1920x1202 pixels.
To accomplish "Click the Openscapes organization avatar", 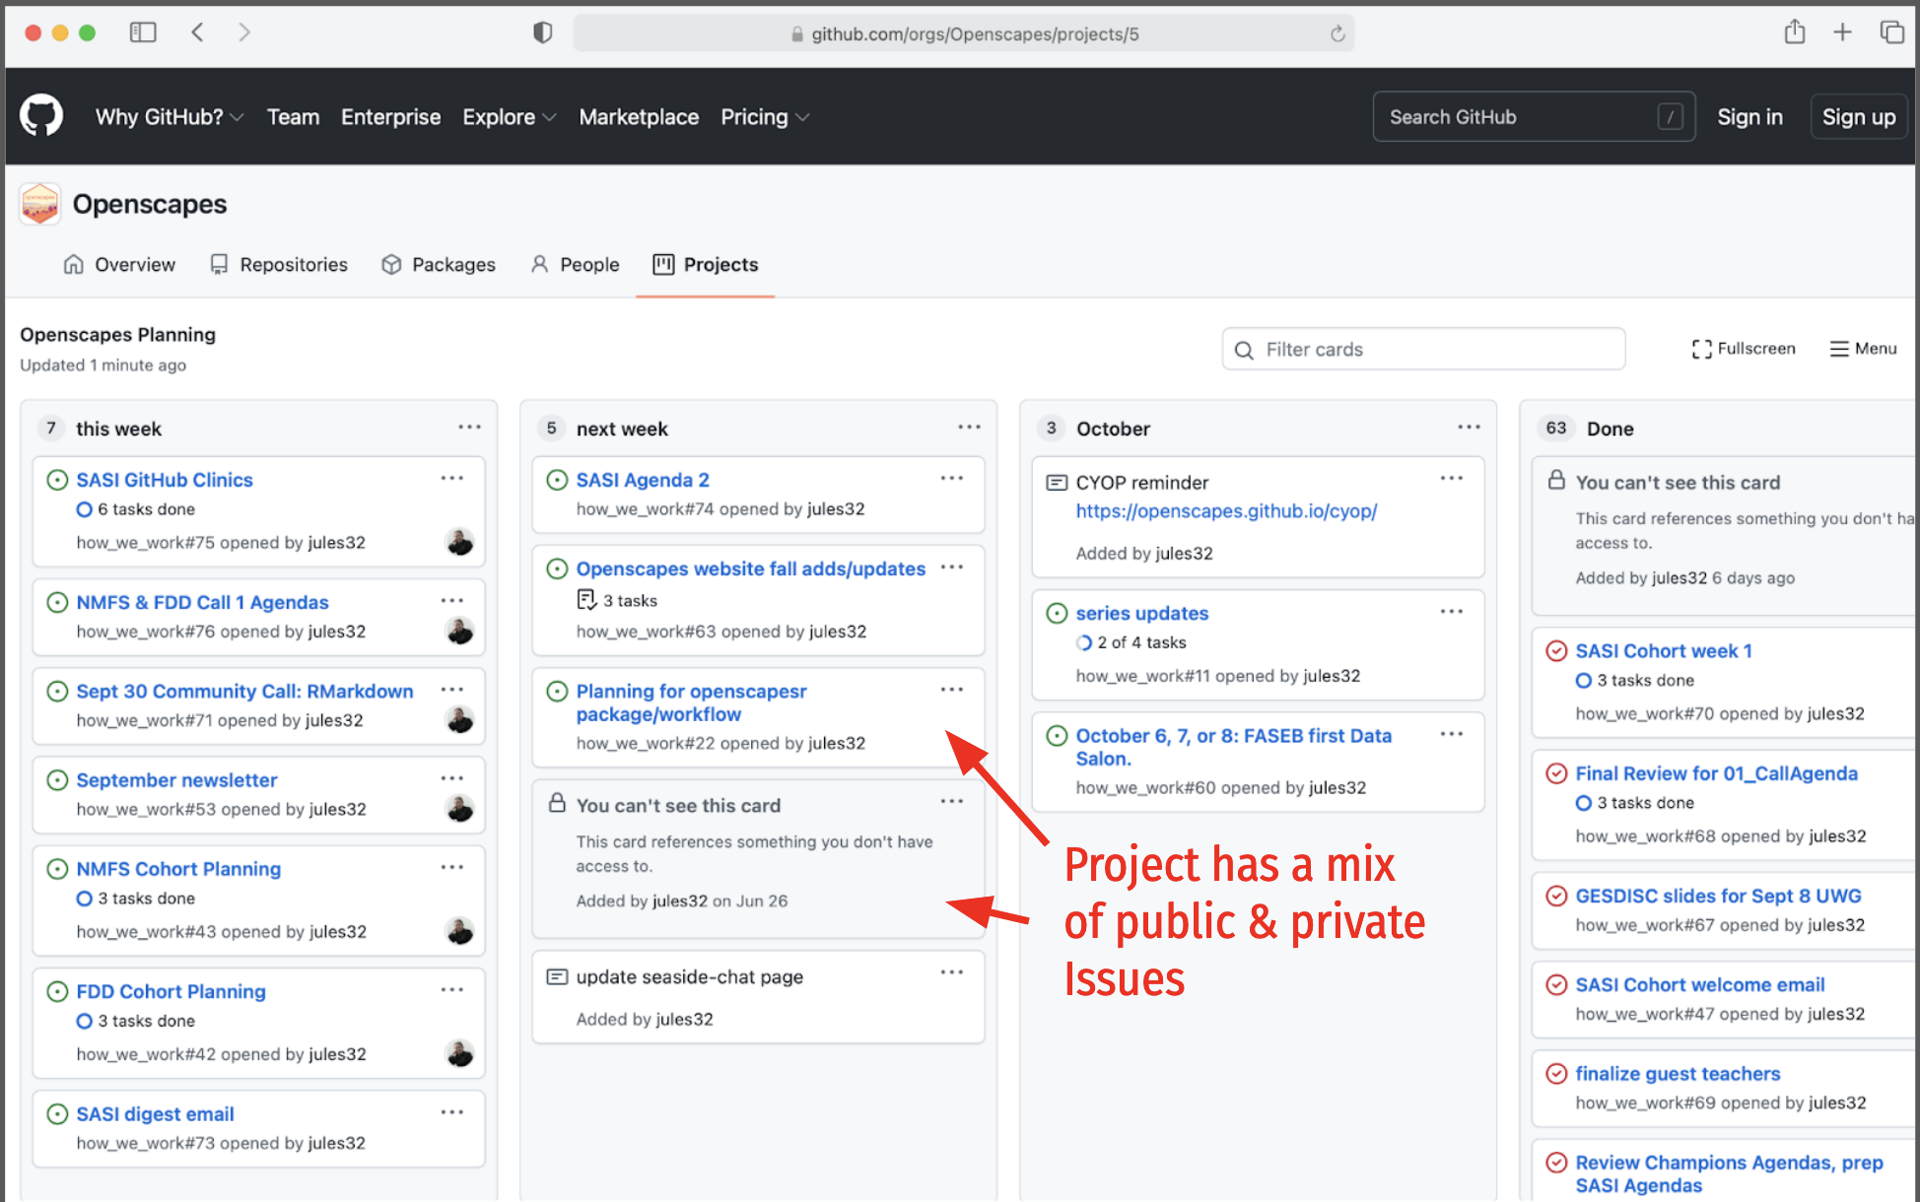I will [x=40, y=204].
